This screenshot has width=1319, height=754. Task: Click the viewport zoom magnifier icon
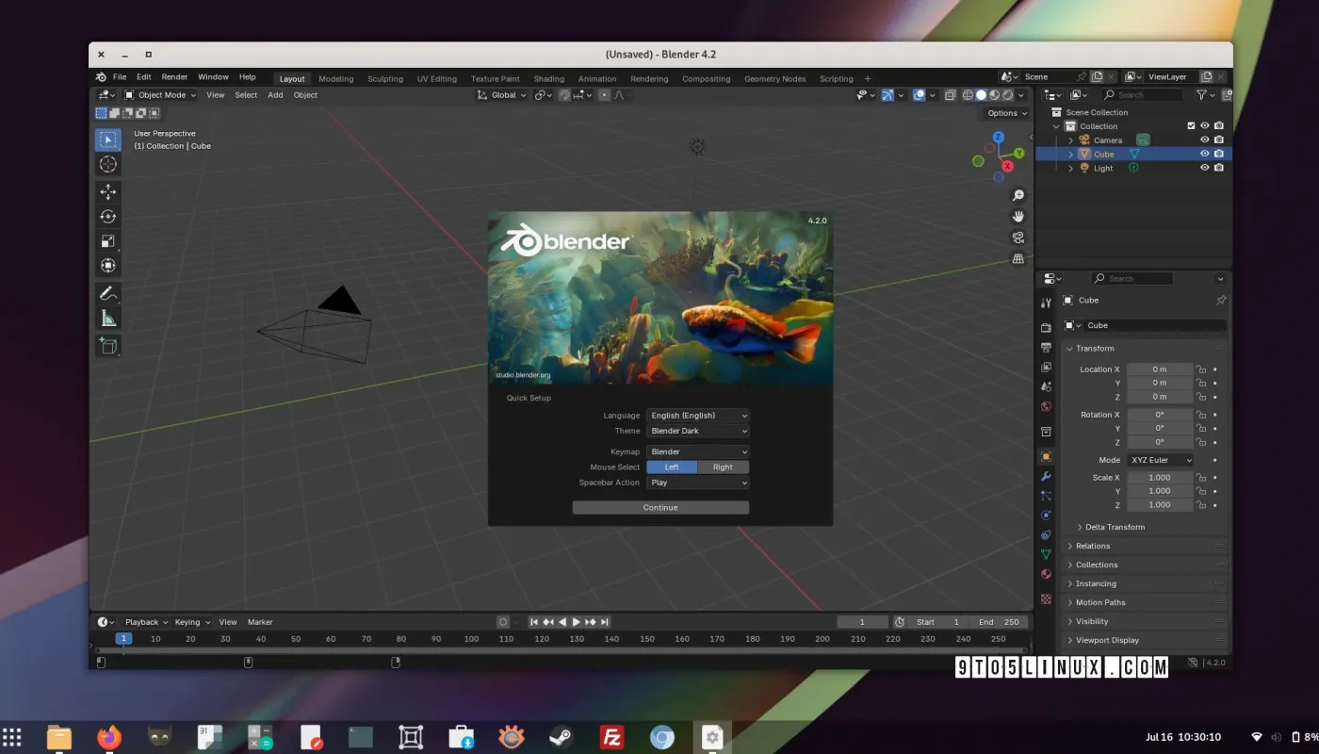(x=1018, y=195)
